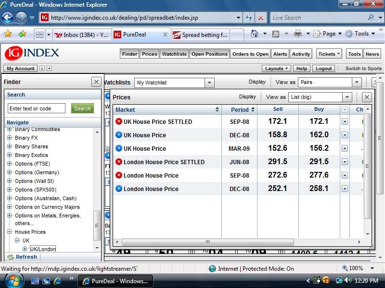
Task: Open the Open Positions menu item
Action: point(209,54)
